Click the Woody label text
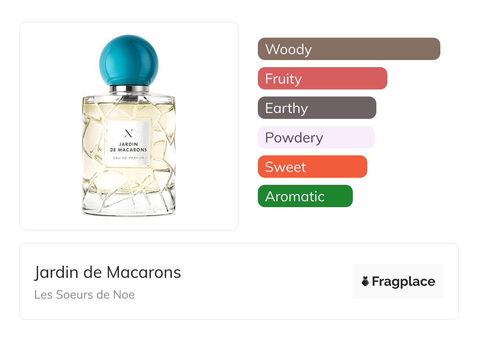The height and width of the screenshot is (339, 478). point(288,49)
